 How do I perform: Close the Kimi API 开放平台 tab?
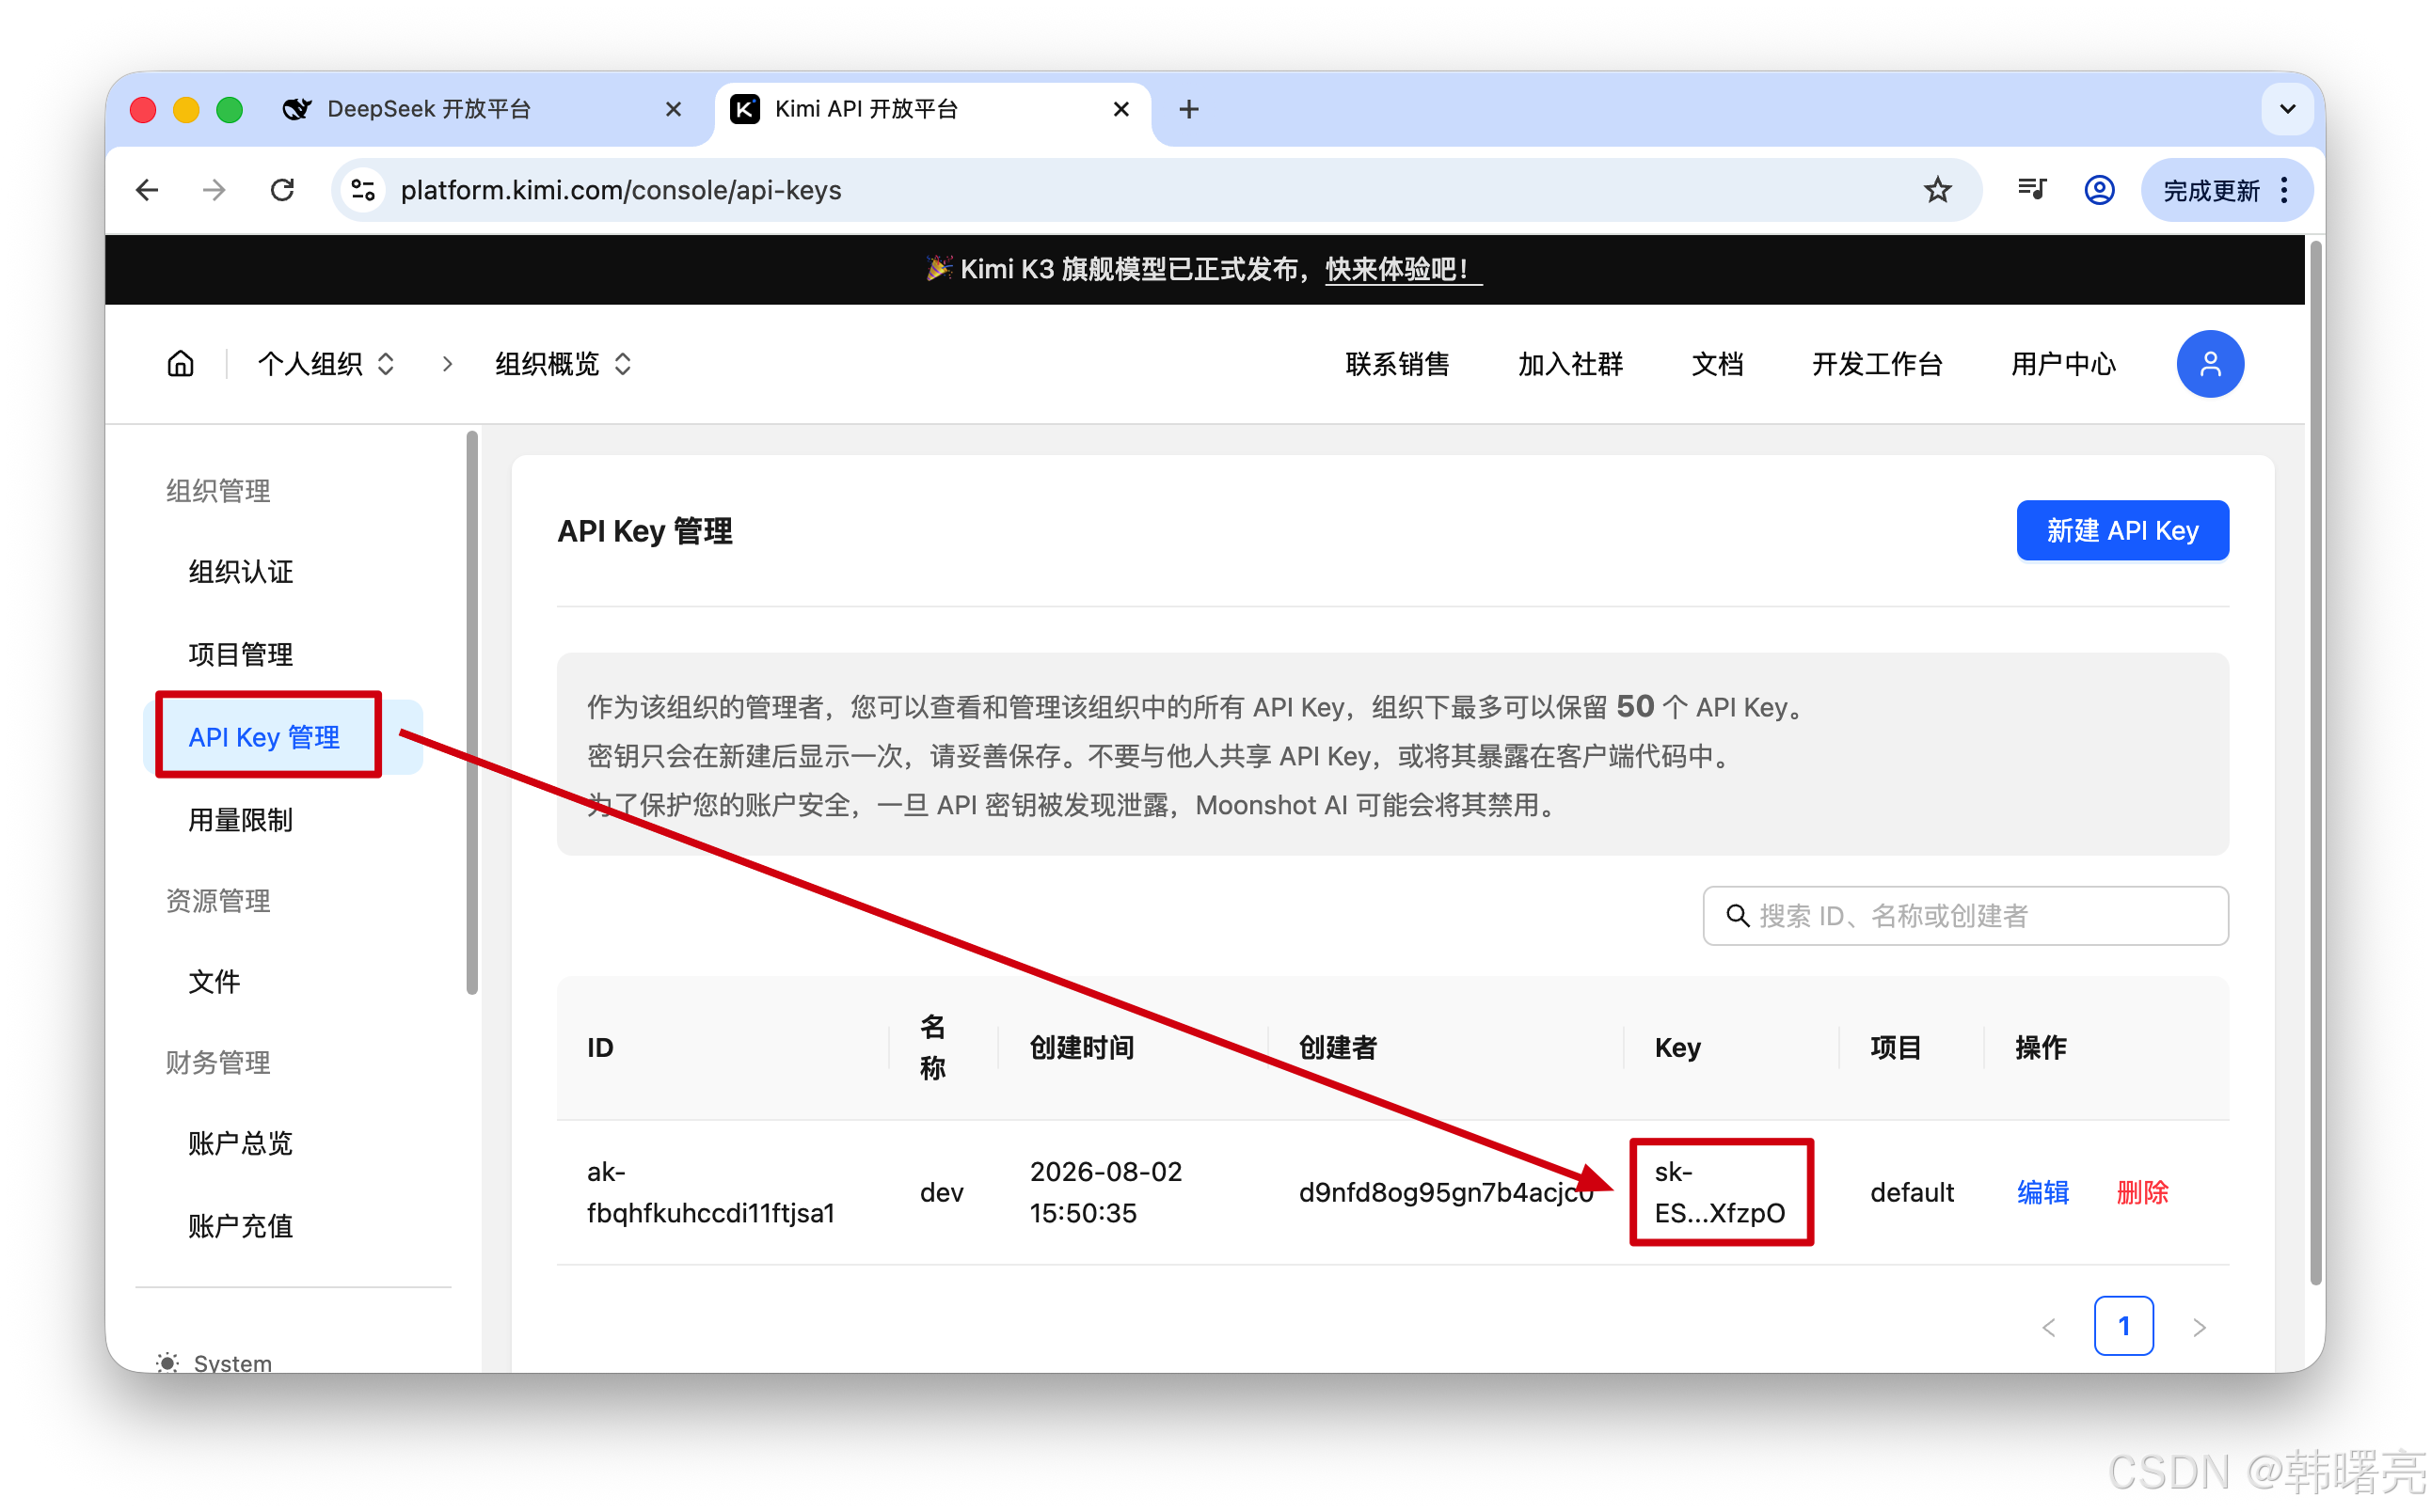tap(1121, 109)
